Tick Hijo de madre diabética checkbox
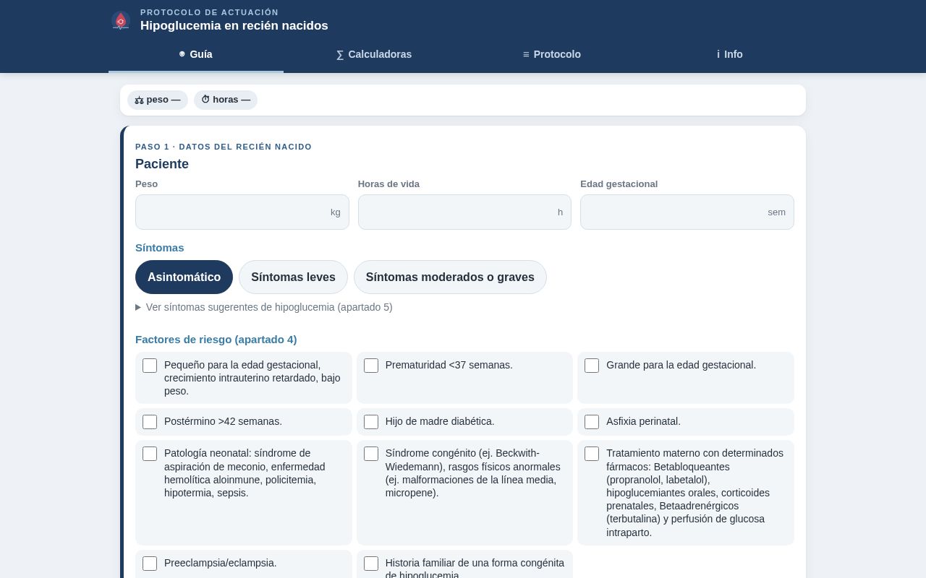926x578 pixels. [371, 422]
